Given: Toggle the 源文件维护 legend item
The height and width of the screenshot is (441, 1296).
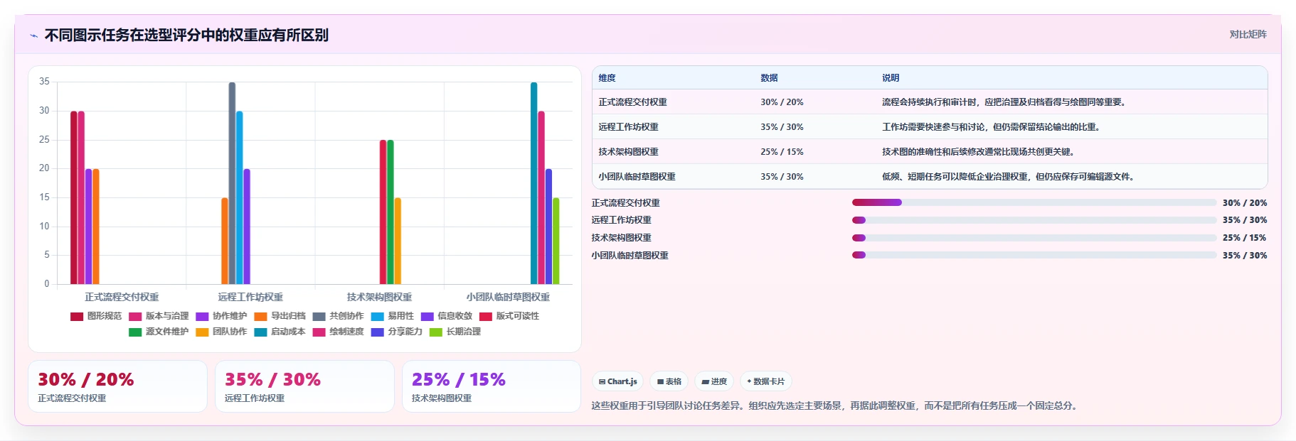Looking at the screenshot, I should click(x=159, y=332).
